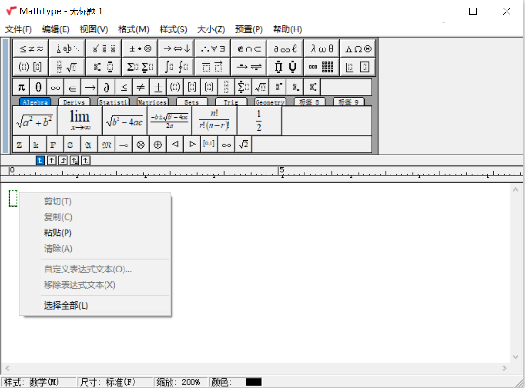
Task: Choose 选择全部(L) in the context menu
Action: coord(95,306)
